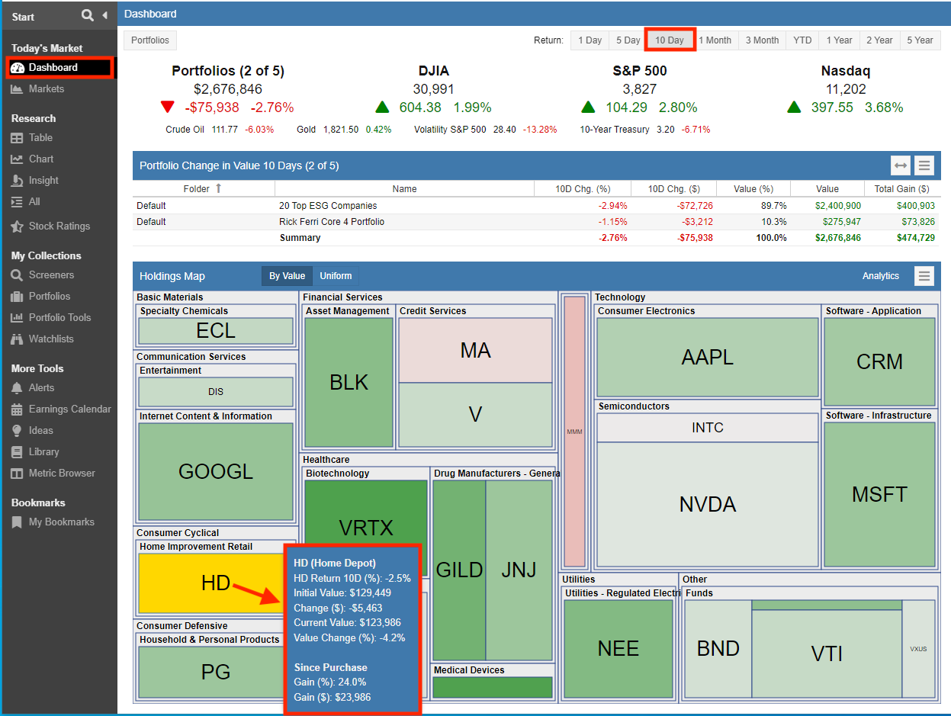Click the All list icon under Research

[x=17, y=202]
